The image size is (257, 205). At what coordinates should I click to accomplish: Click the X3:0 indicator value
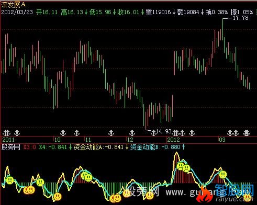click(29, 147)
